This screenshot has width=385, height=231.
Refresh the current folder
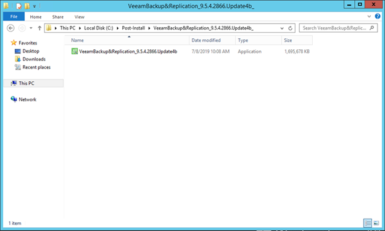pyautogui.click(x=290, y=28)
